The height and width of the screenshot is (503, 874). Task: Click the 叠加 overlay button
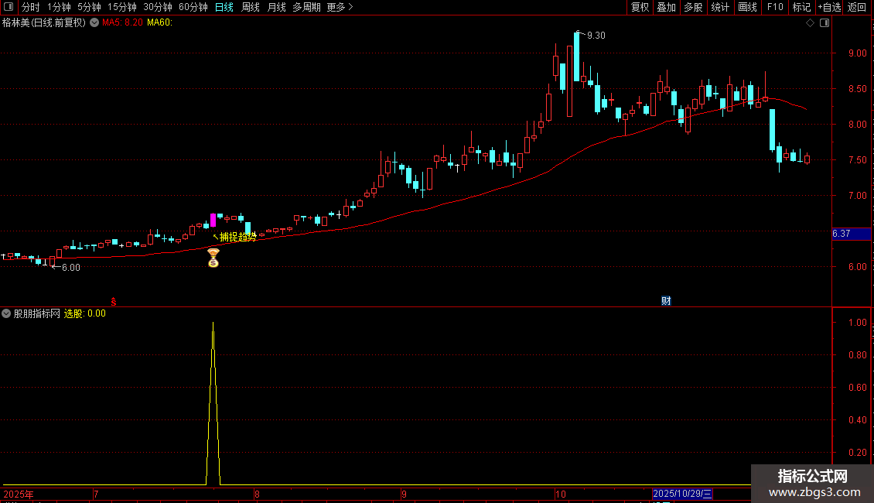click(667, 7)
